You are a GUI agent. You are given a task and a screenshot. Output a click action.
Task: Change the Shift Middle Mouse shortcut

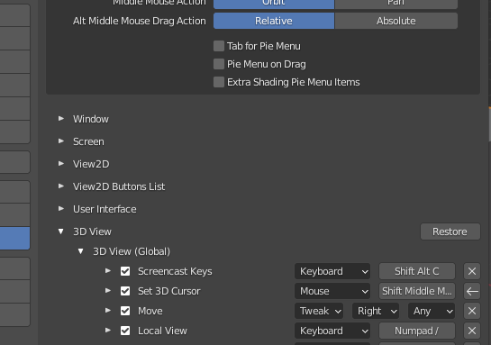417,291
